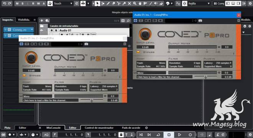Click the transport Play button
The width and height of the screenshot is (253, 138).
pos(179,135)
